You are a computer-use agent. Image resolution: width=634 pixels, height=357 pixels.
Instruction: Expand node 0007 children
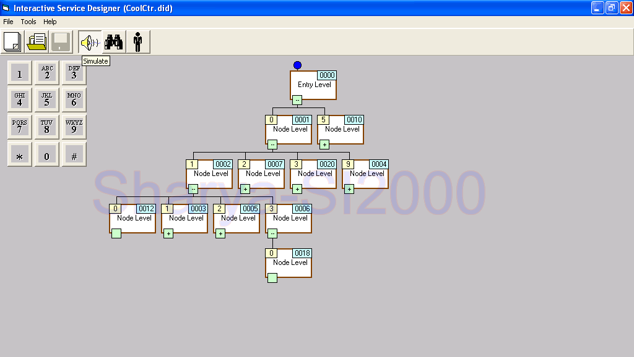245,189
